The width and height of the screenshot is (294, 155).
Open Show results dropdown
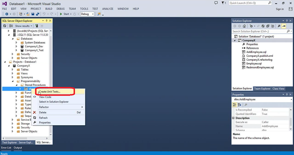pos(32,26)
